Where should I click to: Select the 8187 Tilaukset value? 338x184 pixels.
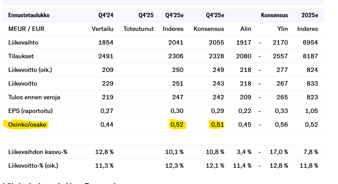(x=310, y=56)
